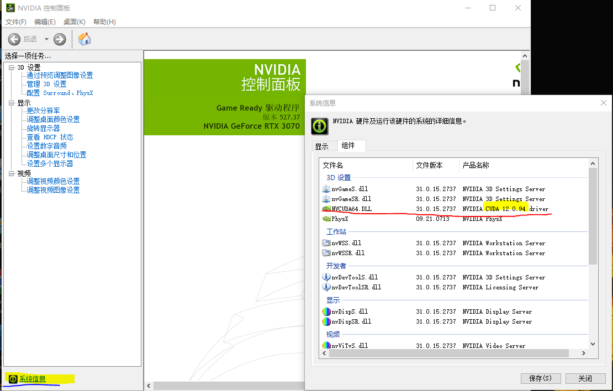The height and width of the screenshot is (391, 613).
Task: Click the nvDevToolS.dll info icon
Action: 326,277
